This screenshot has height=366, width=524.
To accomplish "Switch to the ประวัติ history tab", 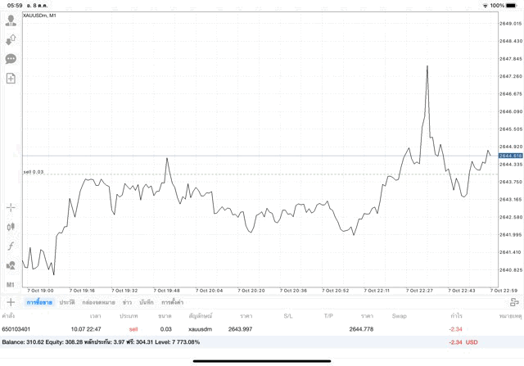I will tap(67, 302).
